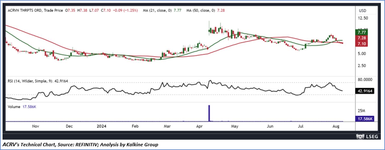The image size is (385, 150).
Task: Click the chart caption crediting REFINITIV
Action: pos(81,144)
